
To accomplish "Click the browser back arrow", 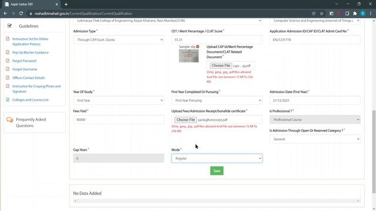I will 5,13.
